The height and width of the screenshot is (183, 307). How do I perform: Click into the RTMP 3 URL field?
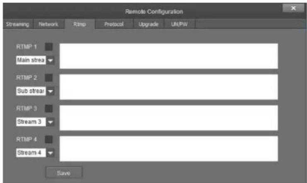[168, 118]
